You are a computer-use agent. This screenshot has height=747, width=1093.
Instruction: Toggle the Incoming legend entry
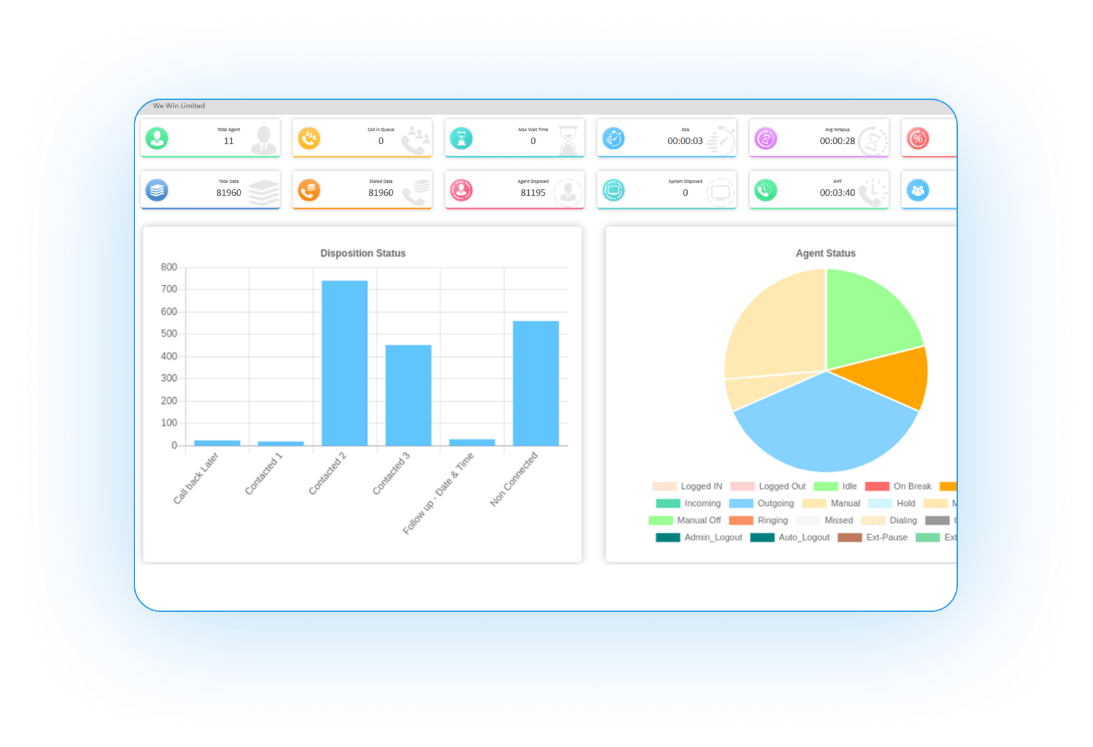click(688, 503)
